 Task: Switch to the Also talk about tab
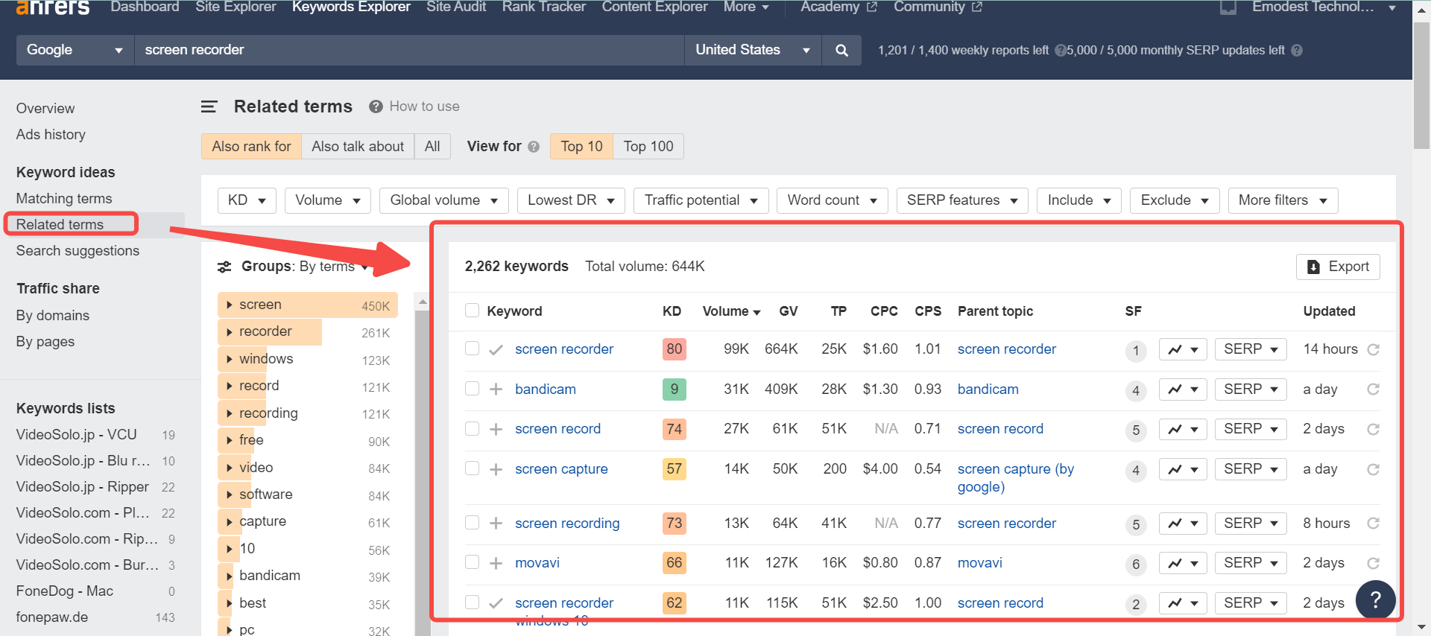click(358, 147)
